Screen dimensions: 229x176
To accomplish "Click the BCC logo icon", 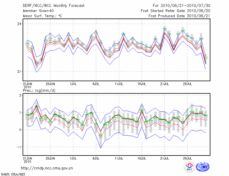I will (189, 167).
